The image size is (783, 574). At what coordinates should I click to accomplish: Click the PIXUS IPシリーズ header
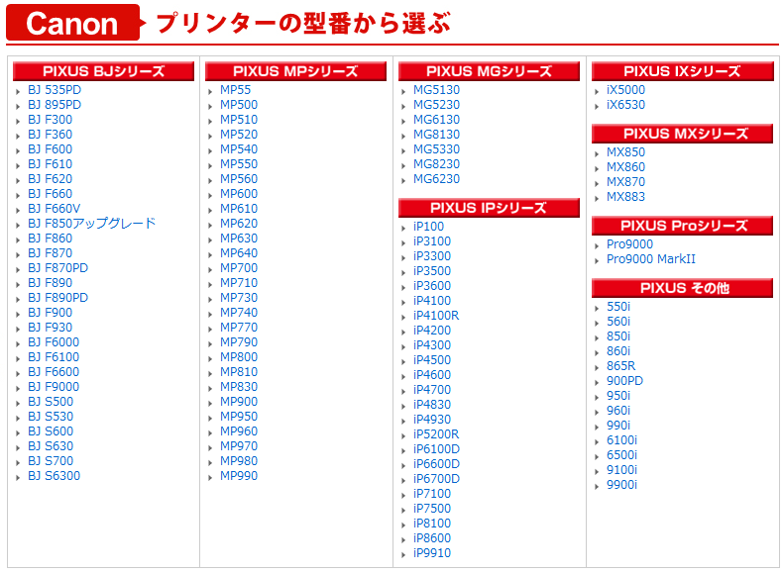point(489,208)
